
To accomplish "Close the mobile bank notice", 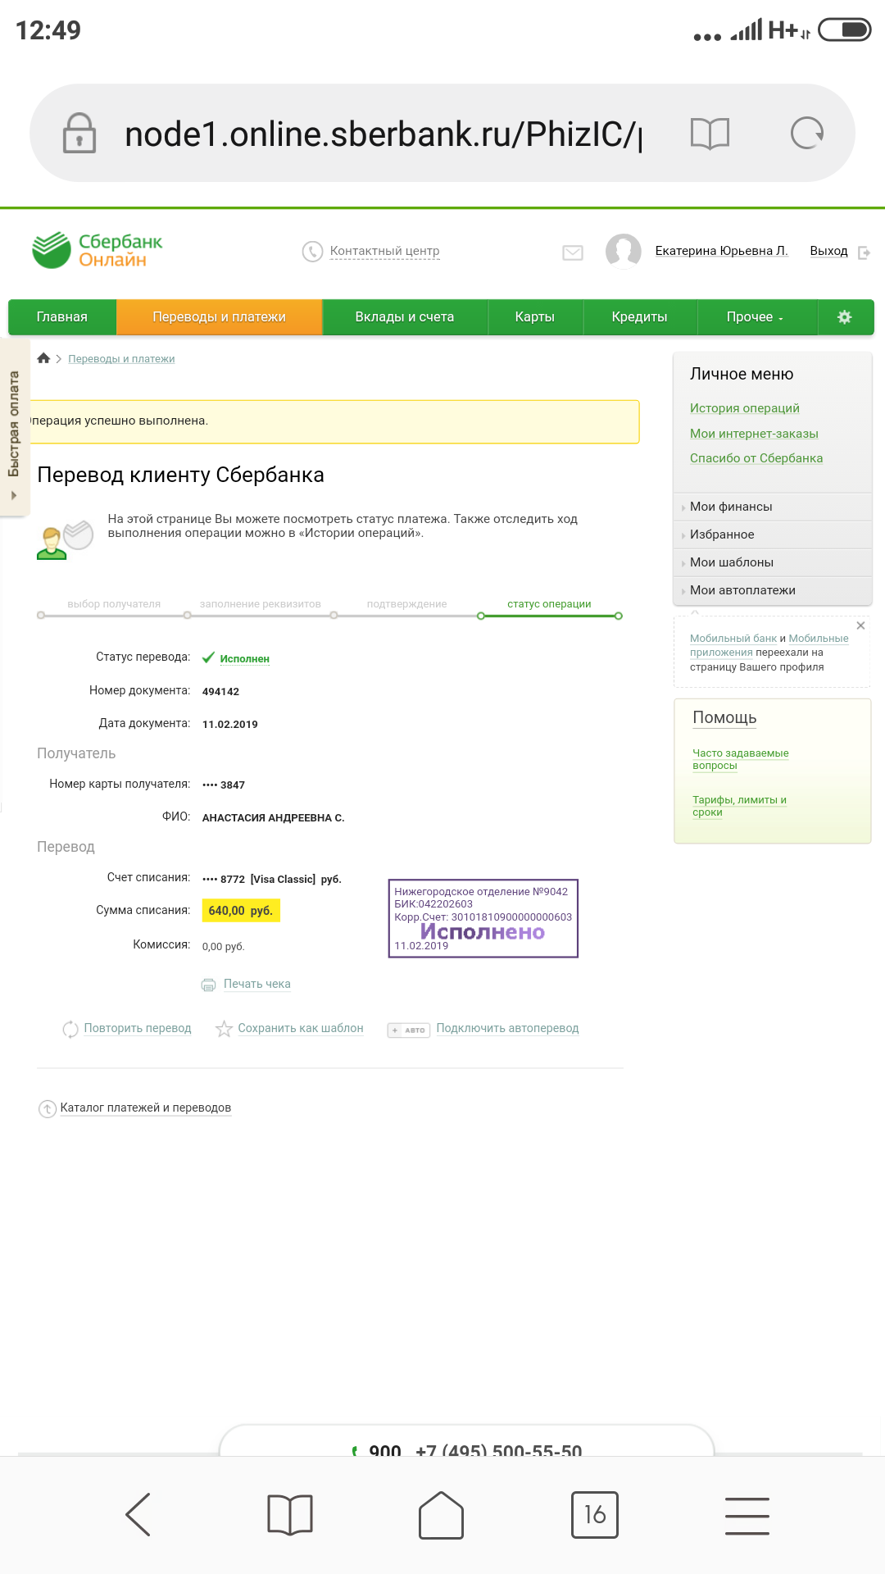I will click(860, 626).
